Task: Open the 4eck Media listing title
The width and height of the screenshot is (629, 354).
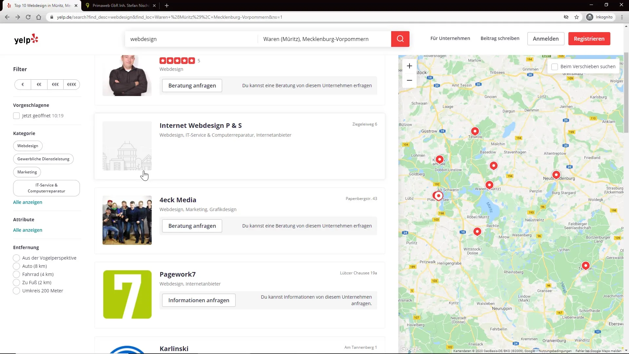Action: coord(178,200)
